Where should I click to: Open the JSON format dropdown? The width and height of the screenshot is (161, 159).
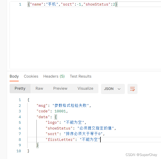[x=113, y=89]
